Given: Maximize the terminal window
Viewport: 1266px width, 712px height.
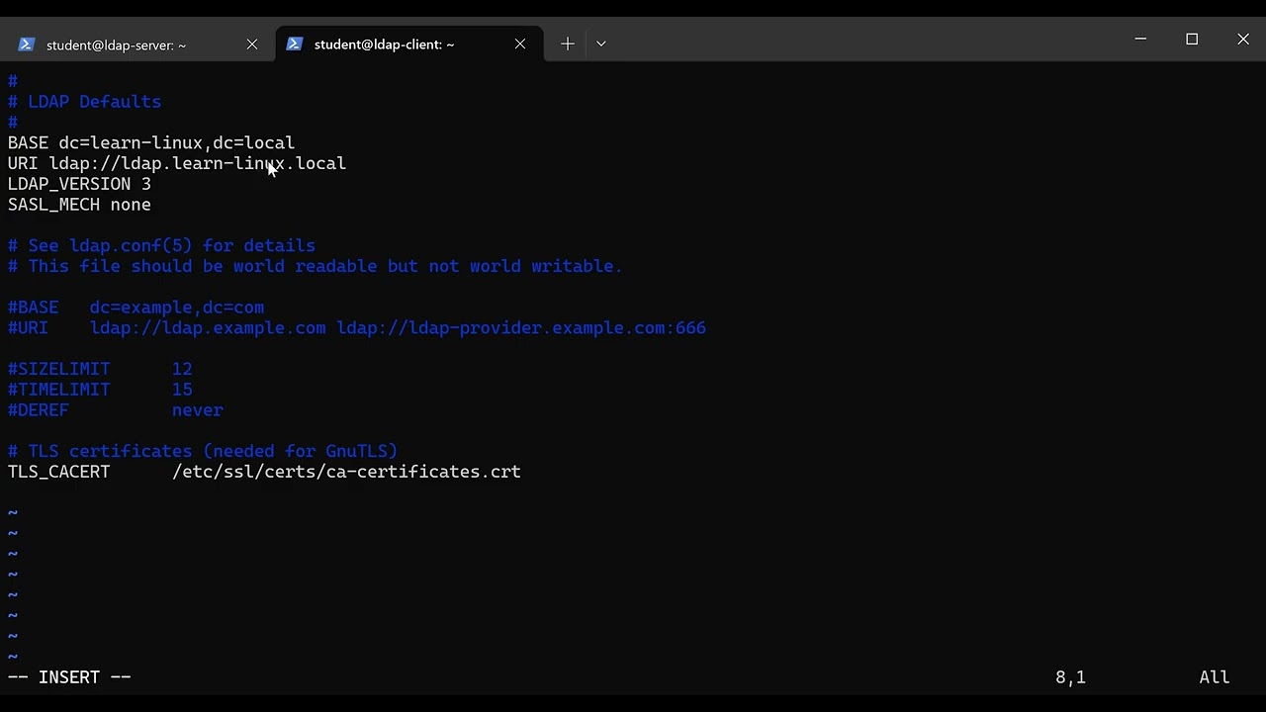Looking at the screenshot, I should [x=1192, y=39].
